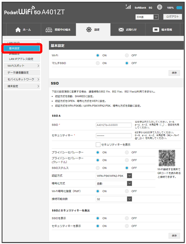
Task: Set SSID stealth to ON
Action: coord(98,168)
